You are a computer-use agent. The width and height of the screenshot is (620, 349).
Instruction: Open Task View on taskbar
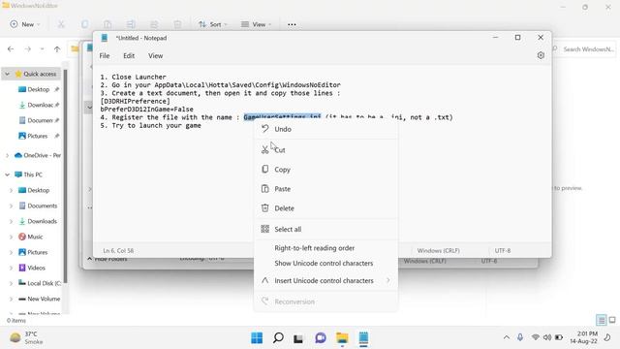coord(298,338)
